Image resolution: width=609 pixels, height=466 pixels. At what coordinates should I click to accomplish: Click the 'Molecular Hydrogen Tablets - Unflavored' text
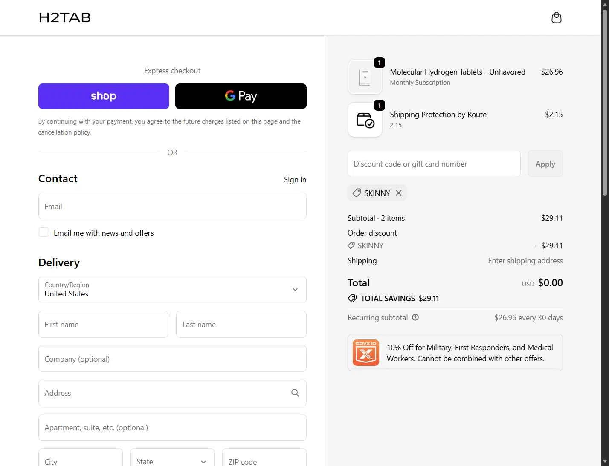[x=458, y=72]
